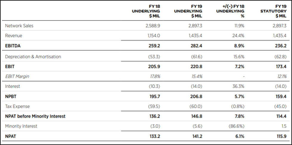Click Revenue FY 19 underlying value 1,435.4
292x145 pixels.
[x=195, y=36]
